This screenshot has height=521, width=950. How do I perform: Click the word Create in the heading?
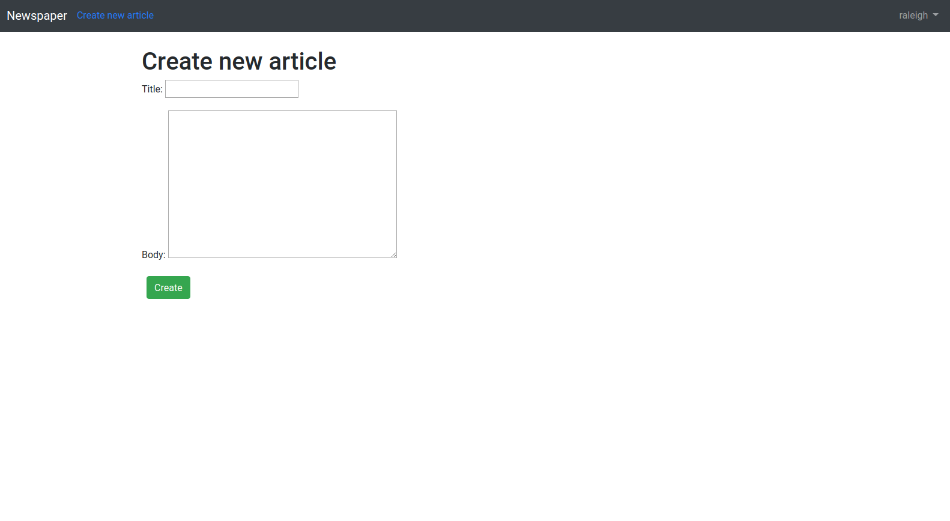point(177,61)
